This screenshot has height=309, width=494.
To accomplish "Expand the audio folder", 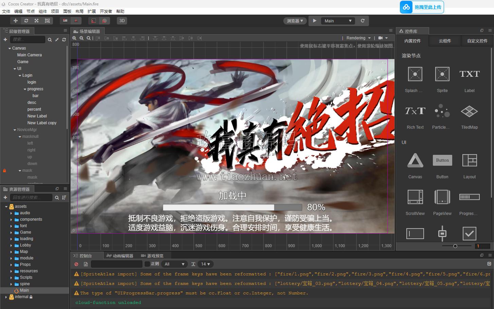I will [x=11, y=213].
